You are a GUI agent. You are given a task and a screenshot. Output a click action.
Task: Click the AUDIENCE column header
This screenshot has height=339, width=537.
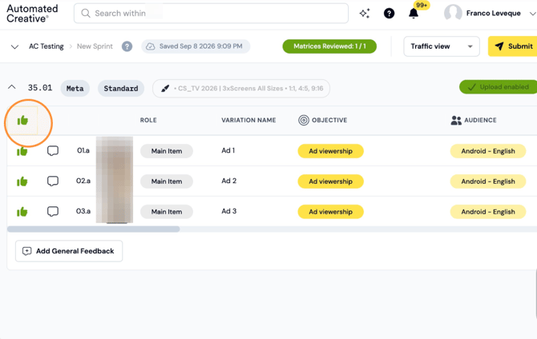click(x=480, y=120)
